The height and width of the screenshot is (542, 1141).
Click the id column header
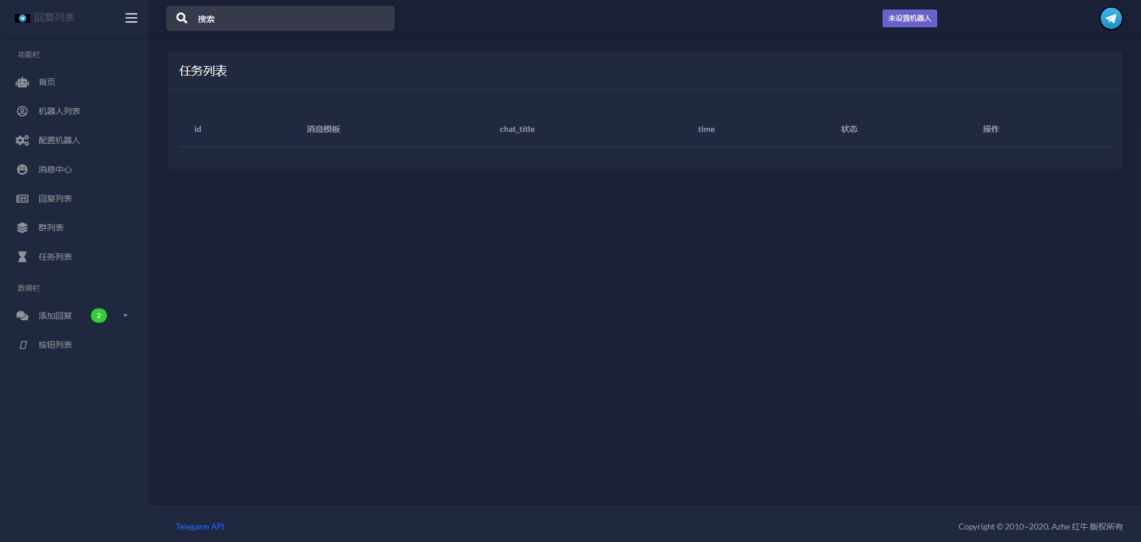pos(198,129)
